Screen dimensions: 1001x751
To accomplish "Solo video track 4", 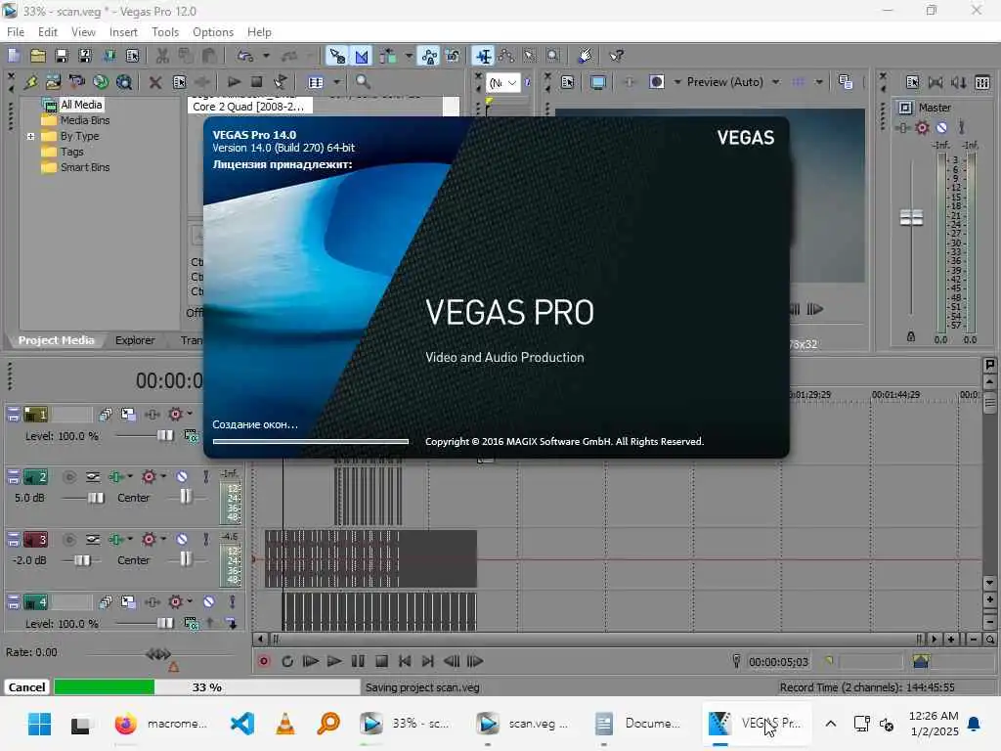I will tap(233, 602).
